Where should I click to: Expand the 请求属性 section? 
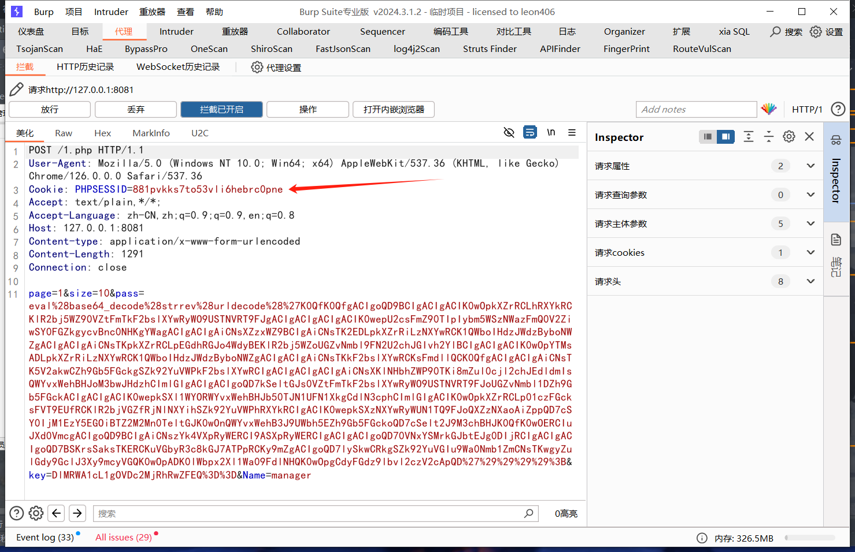click(810, 166)
